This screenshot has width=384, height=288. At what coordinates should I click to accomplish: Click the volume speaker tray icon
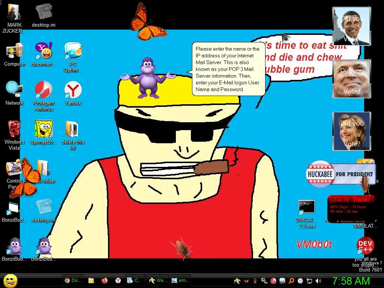[318, 281]
